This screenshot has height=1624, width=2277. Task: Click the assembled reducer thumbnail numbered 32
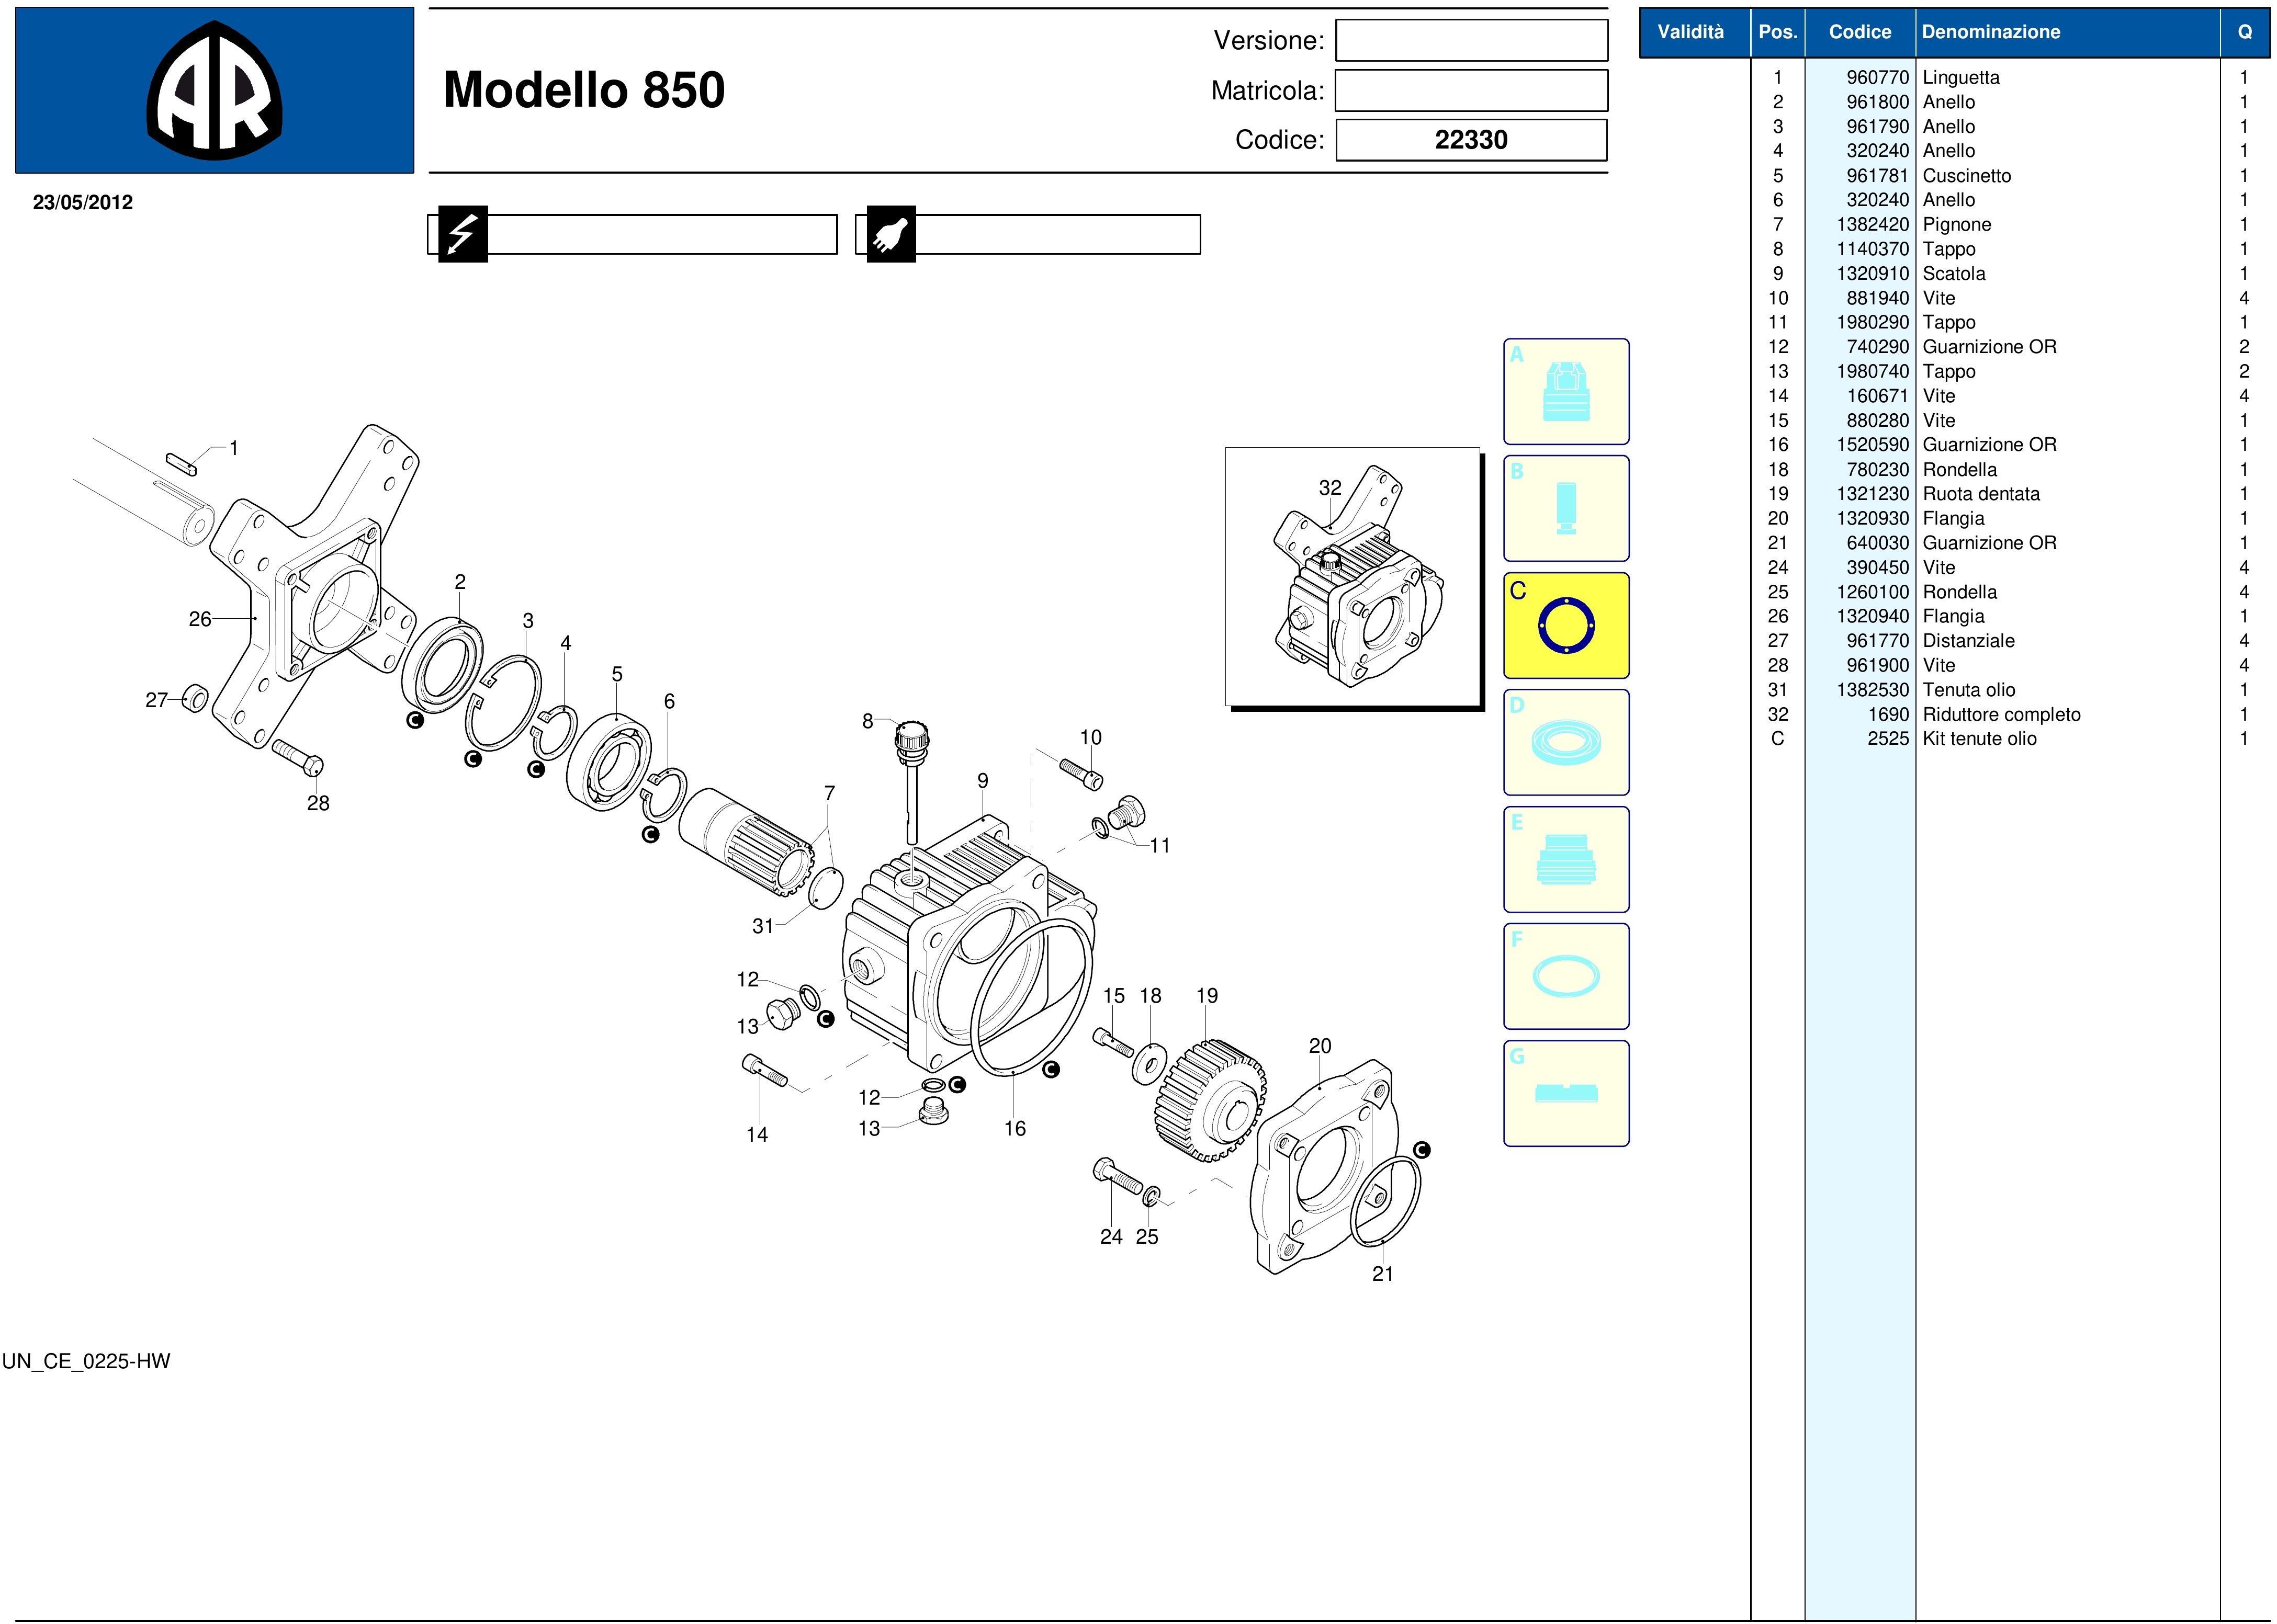1352,578
